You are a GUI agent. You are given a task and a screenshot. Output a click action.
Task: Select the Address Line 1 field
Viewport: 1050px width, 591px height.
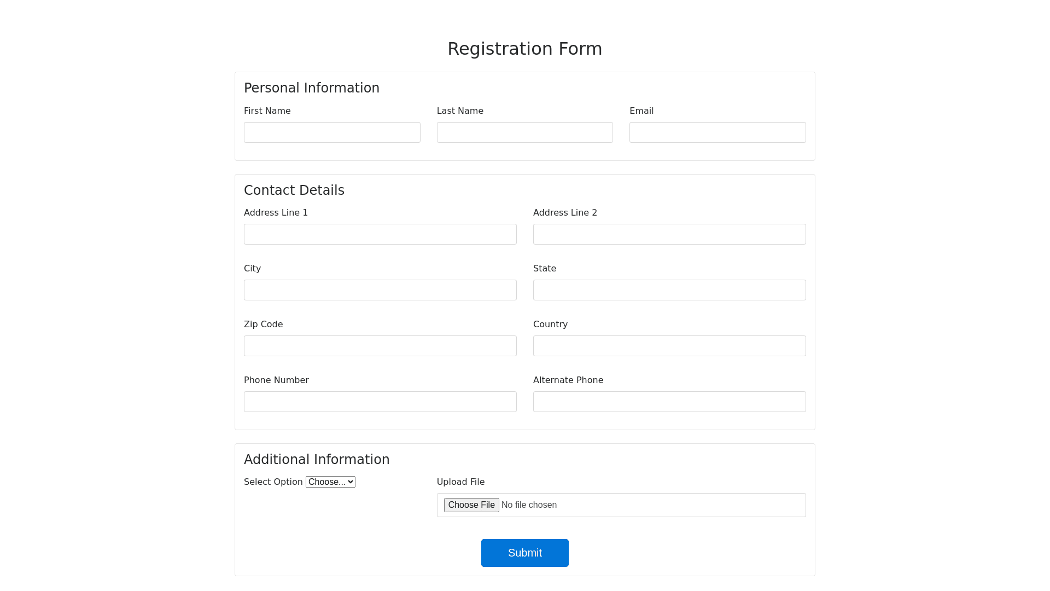380,234
